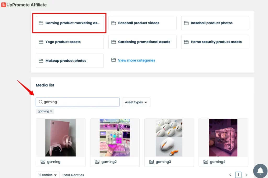Open the View more categories link

tap(136, 60)
